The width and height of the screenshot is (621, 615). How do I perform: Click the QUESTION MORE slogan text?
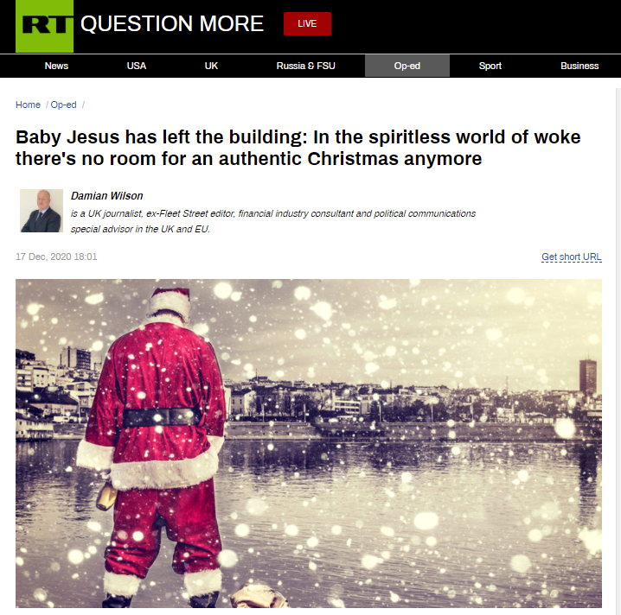point(172,23)
